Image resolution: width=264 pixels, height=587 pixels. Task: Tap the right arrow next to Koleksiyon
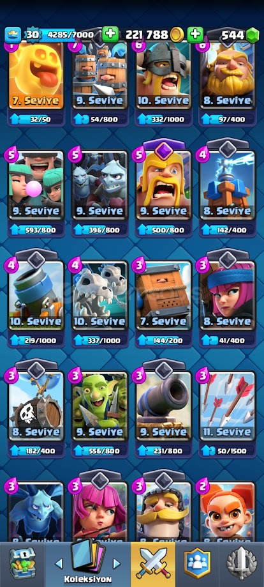(x=117, y=563)
